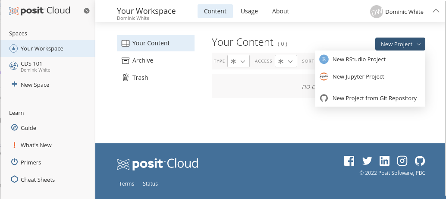Image resolution: width=446 pixels, height=199 pixels.
Task: Open GitHub icon in footer
Action: coord(420,161)
